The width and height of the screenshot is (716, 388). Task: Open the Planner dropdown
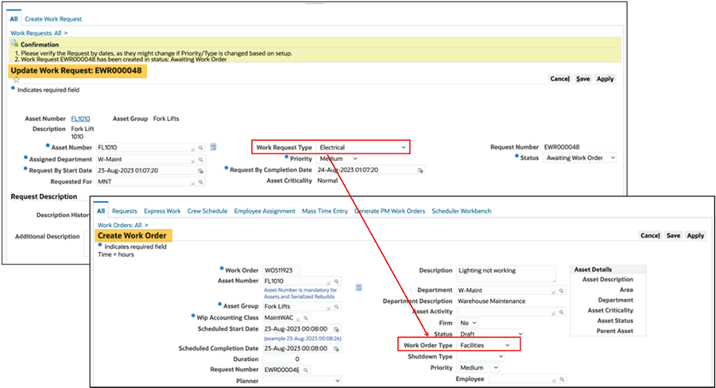pos(302,381)
